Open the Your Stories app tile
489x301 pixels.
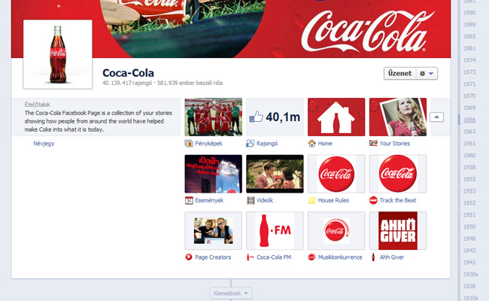tap(398, 117)
